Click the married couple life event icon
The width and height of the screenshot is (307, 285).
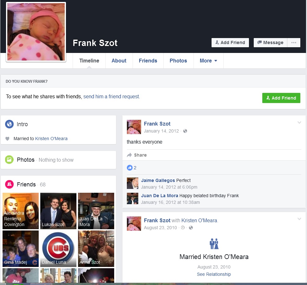[214, 244]
